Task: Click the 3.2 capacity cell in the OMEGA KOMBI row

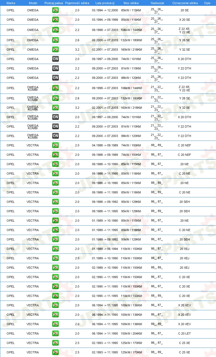Action: coord(77,108)
